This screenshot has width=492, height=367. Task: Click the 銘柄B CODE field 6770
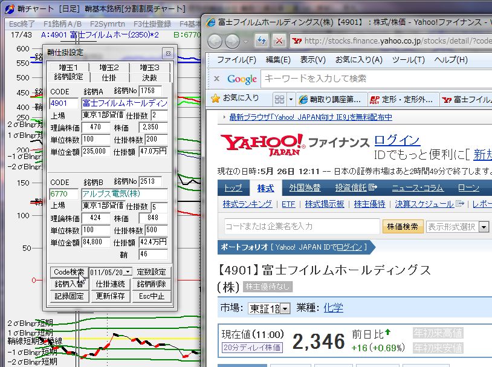point(64,194)
